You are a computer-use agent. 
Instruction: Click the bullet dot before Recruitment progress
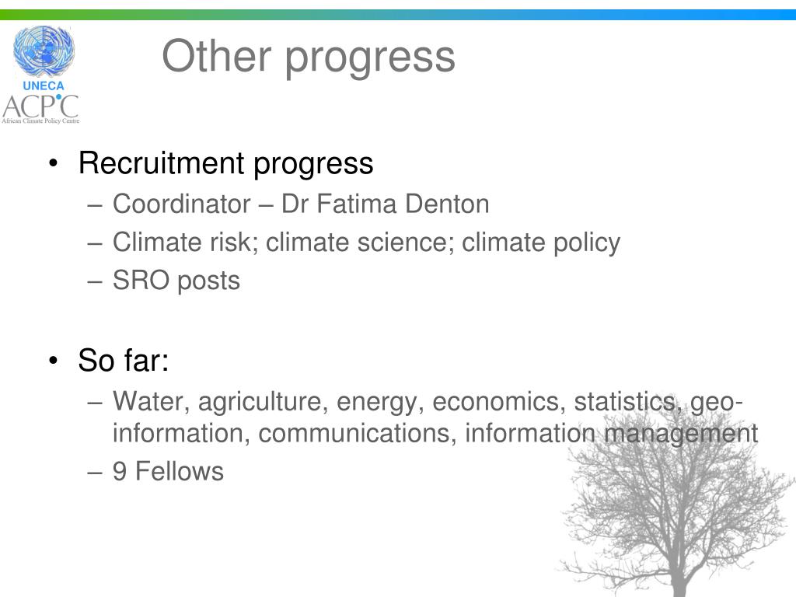click(x=54, y=163)
